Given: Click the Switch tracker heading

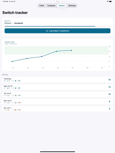Looking at the screenshot, I should (15, 13).
